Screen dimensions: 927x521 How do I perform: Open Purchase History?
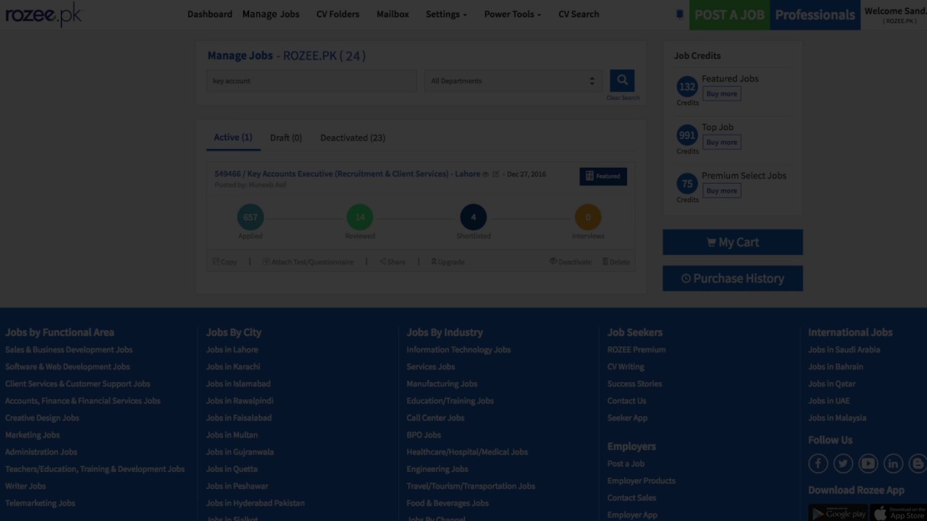pos(733,279)
